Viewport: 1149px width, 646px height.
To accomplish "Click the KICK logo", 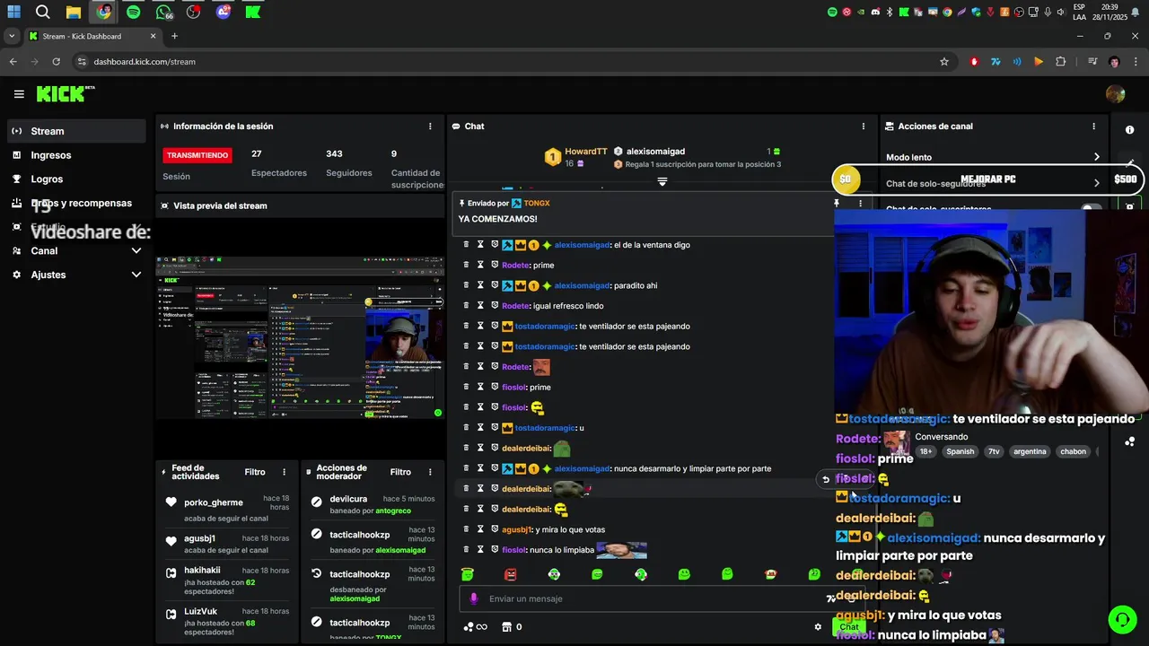I will 65,93.
